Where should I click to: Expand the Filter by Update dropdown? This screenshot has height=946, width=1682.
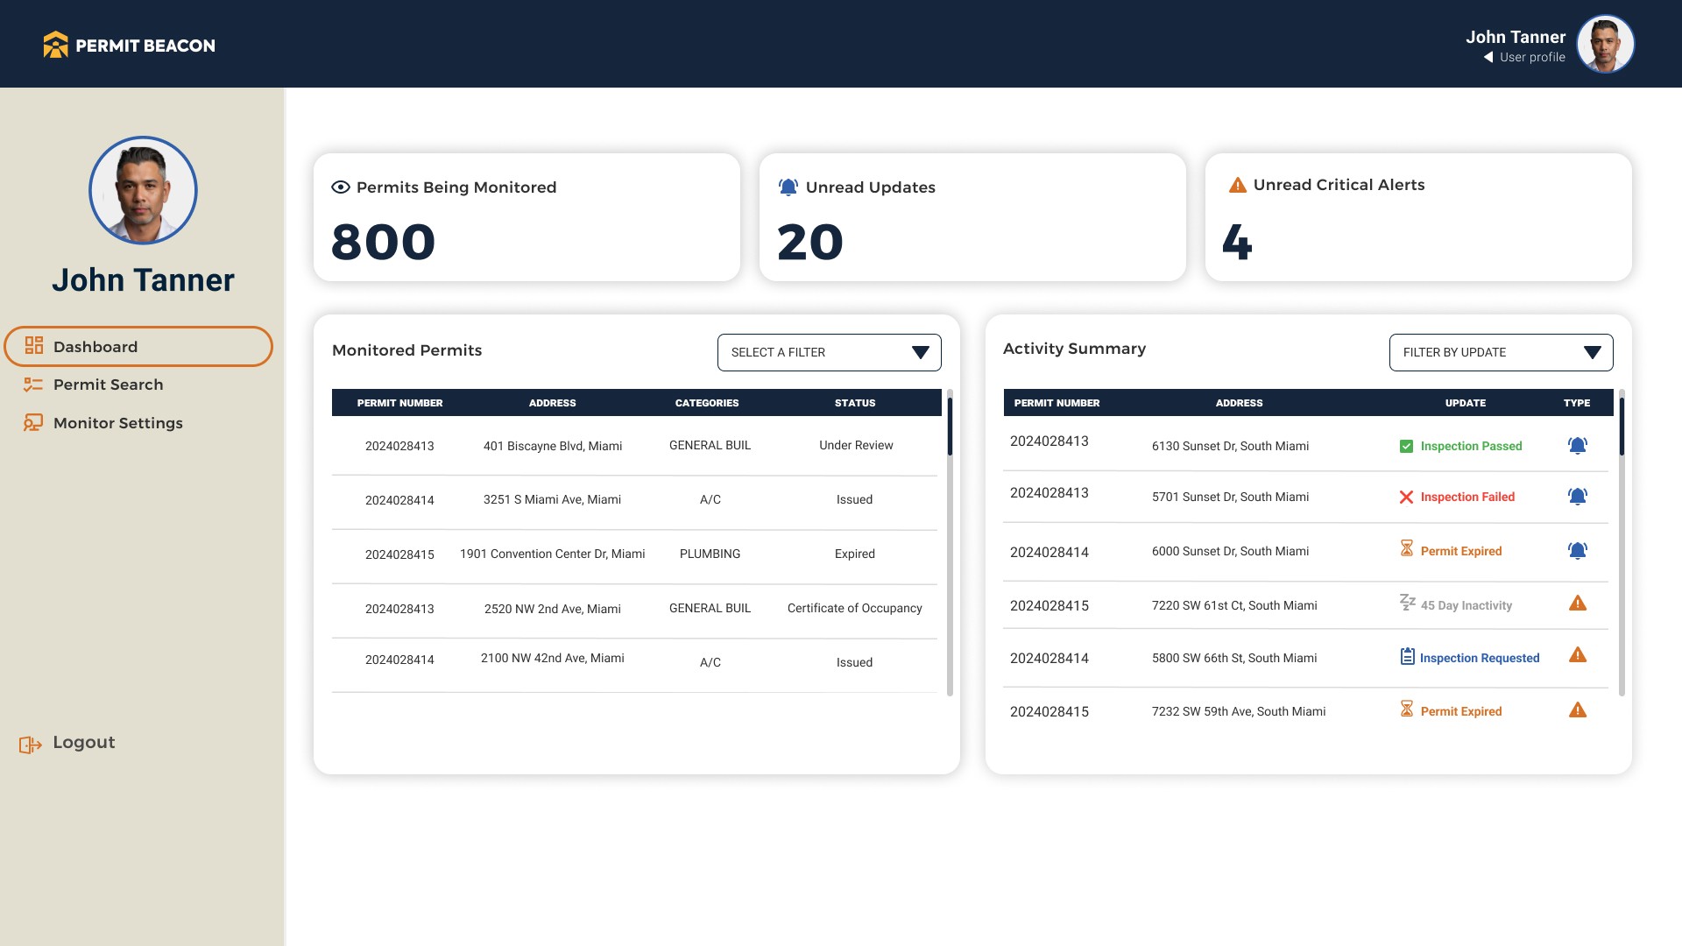(x=1500, y=352)
